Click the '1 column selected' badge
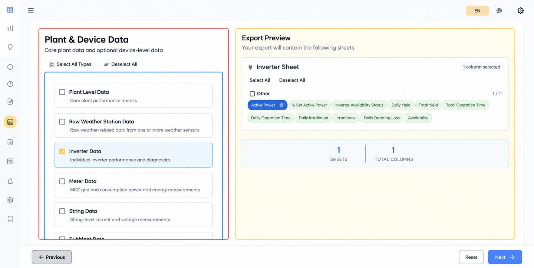 coord(481,67)
